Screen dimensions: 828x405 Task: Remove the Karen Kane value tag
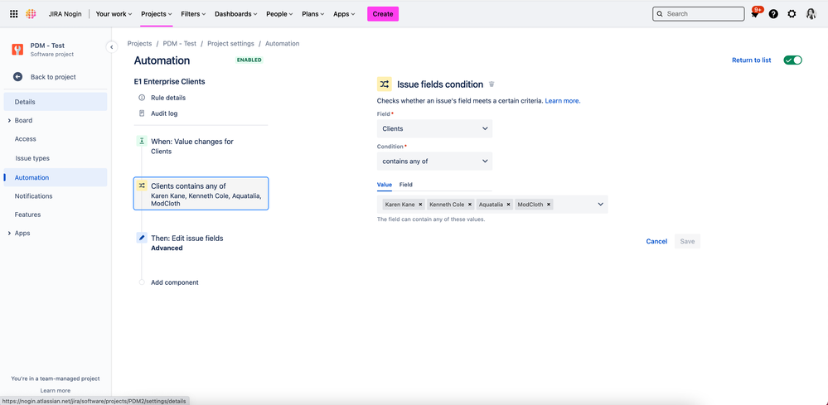(420, 205)
